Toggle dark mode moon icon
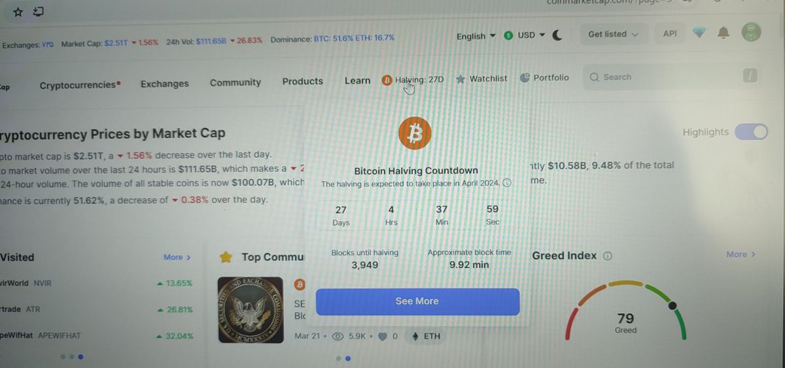 pos(557,35)
